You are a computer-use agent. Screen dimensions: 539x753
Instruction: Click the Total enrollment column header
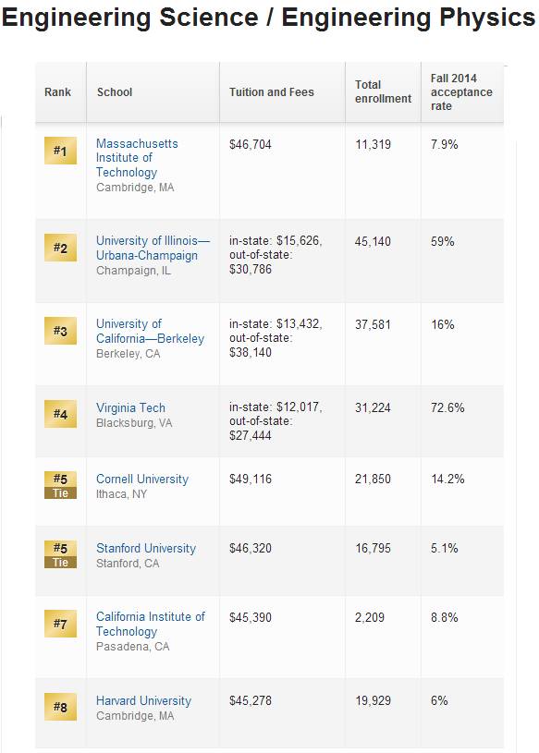[383, 91]
